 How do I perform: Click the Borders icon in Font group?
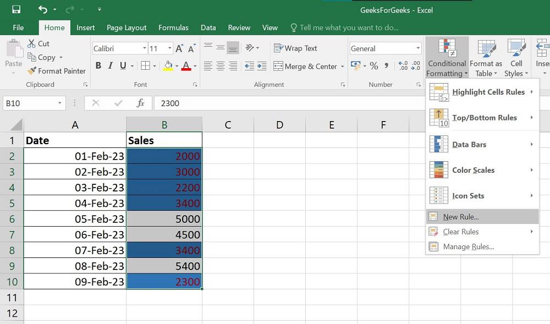coord(145,65)
